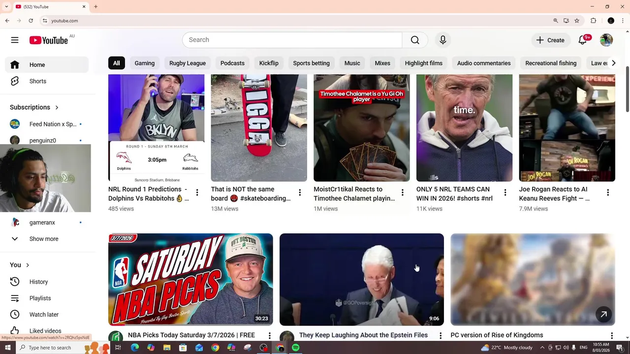Bookmark this page with star icon
The height and width of the screenshot is (354, 630).
coord(577,21)
